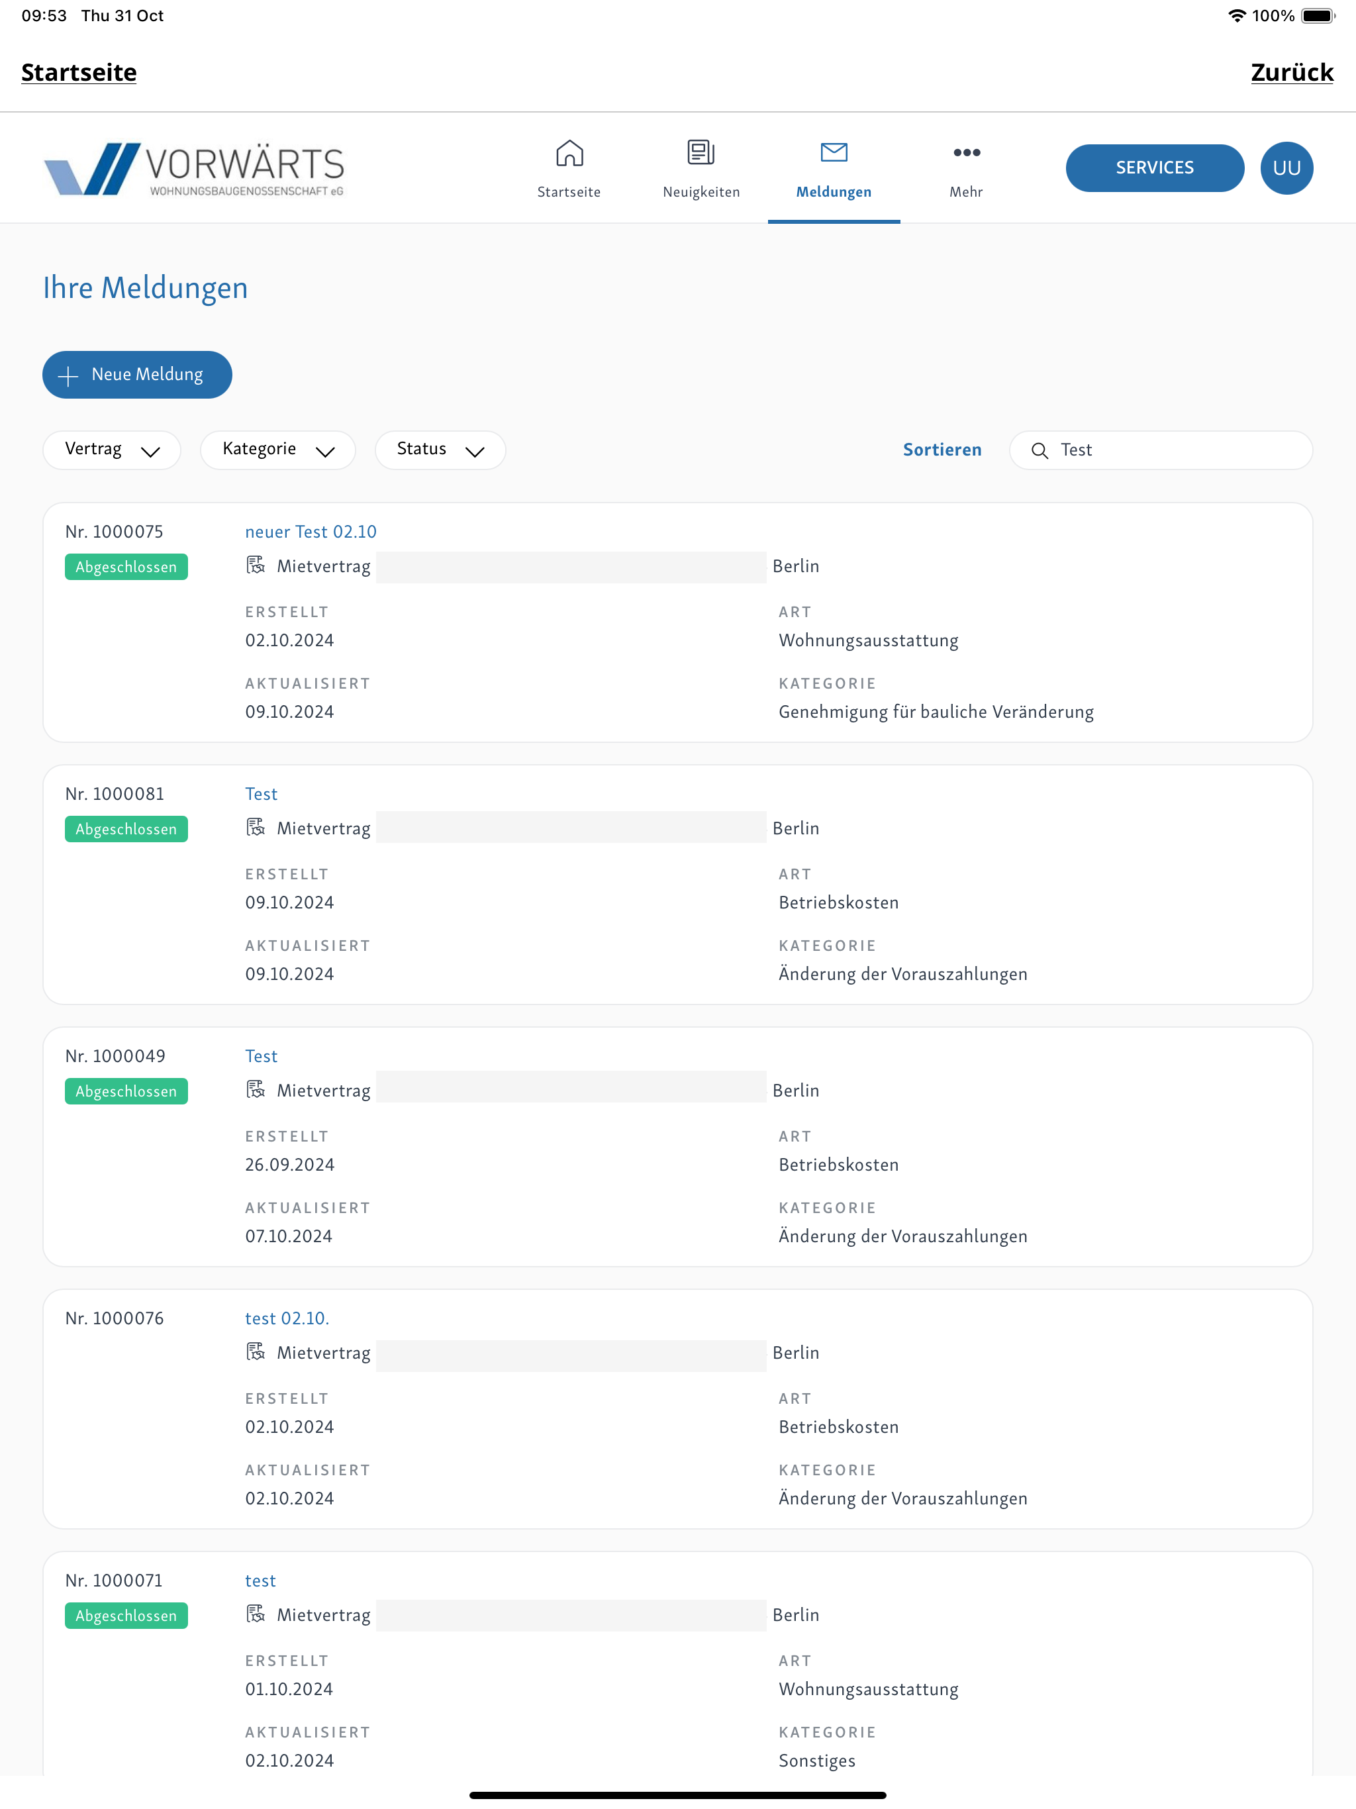Open the "Test" report Nr. 1000081

click(261, 794)
